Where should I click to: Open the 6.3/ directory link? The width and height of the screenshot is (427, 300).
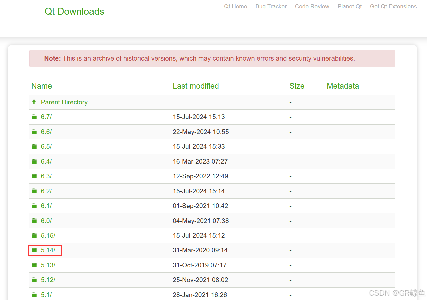click(46, 176)
